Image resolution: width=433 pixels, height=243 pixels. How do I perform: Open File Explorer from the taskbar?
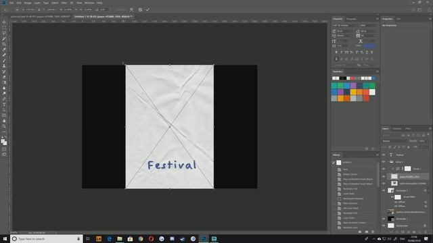(120, 239)
